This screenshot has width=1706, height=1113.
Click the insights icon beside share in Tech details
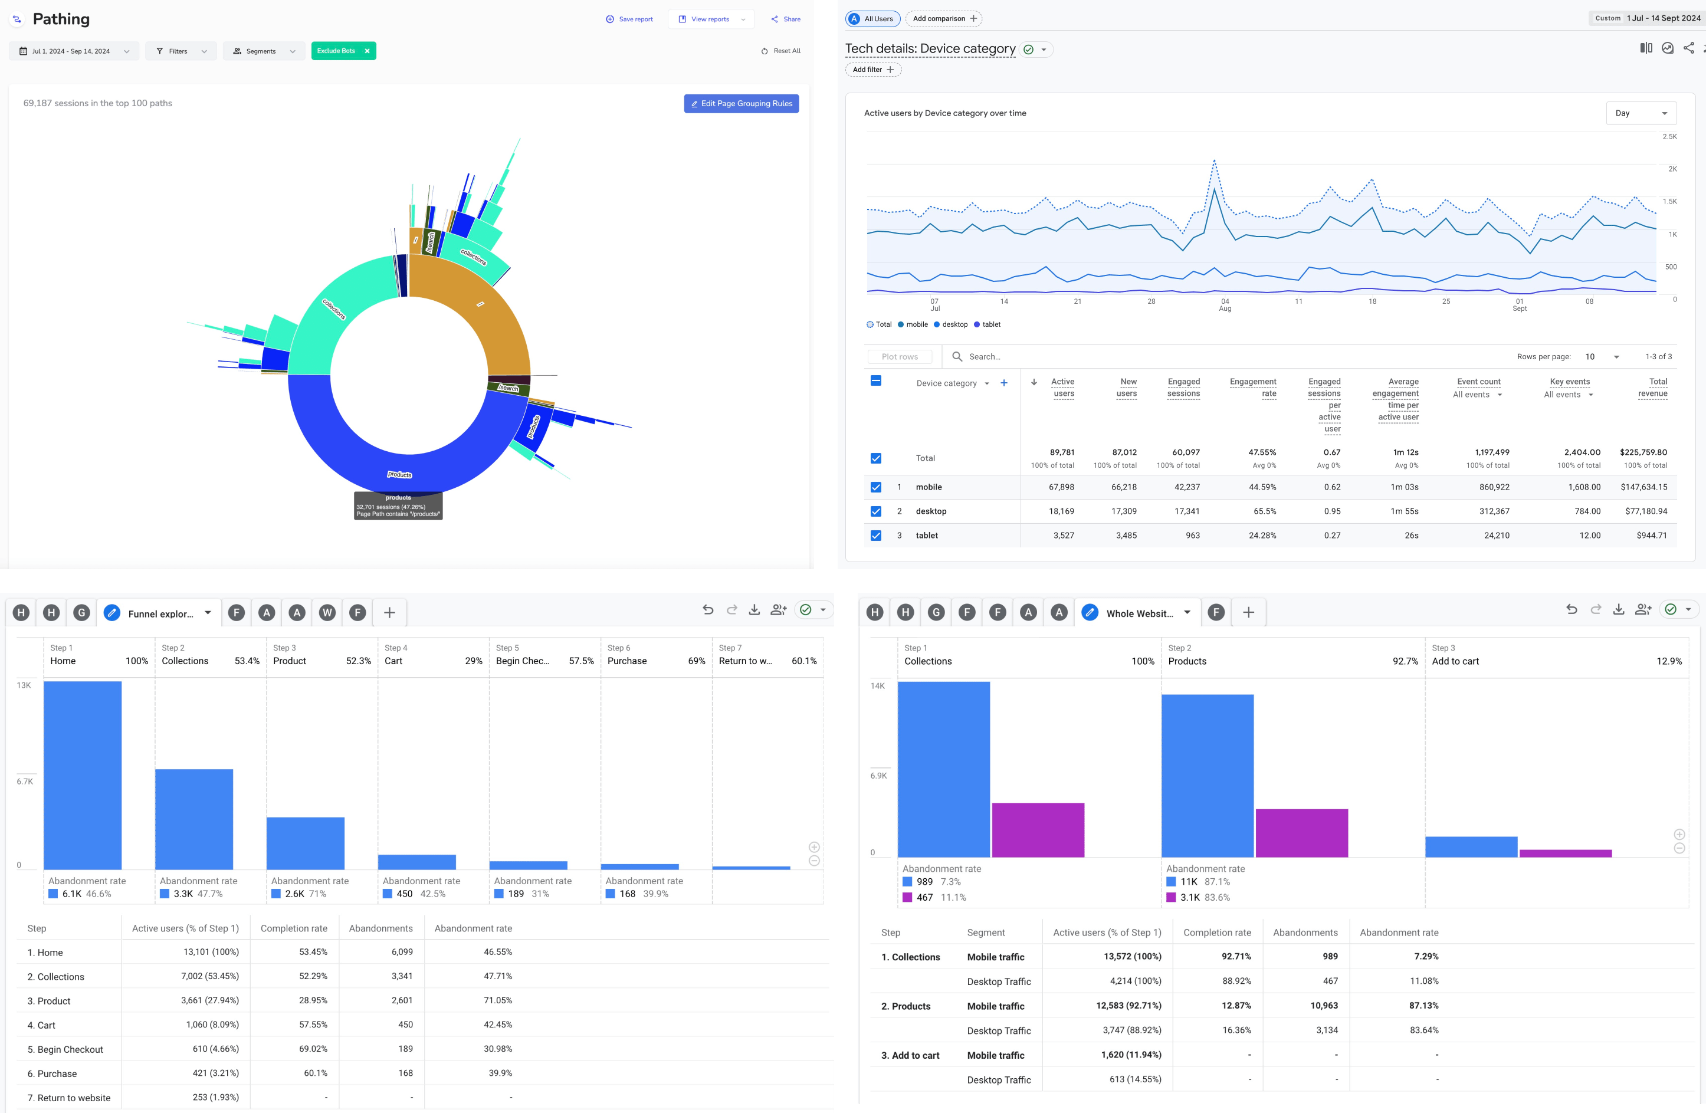click(x=1667, y=48)
